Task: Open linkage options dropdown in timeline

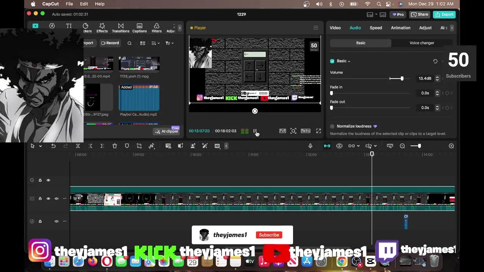Action: coord(358,146)
